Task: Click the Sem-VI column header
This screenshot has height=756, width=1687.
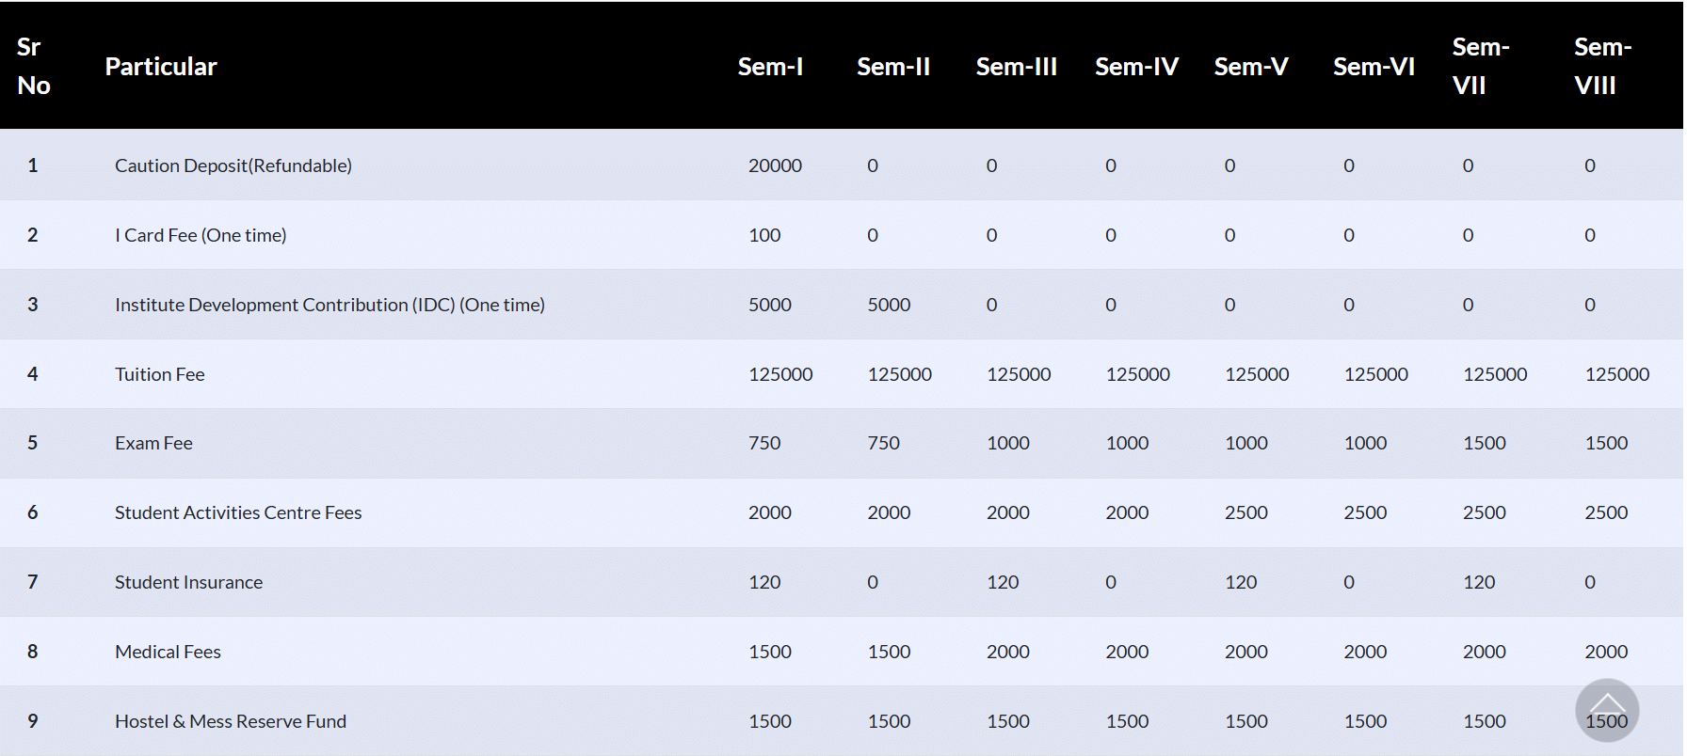Action: (x=1374, y=67)
